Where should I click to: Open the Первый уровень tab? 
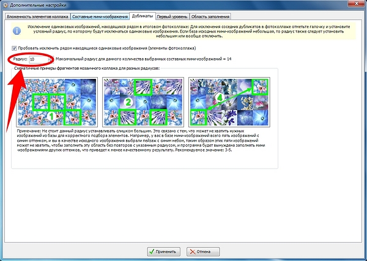172,17
